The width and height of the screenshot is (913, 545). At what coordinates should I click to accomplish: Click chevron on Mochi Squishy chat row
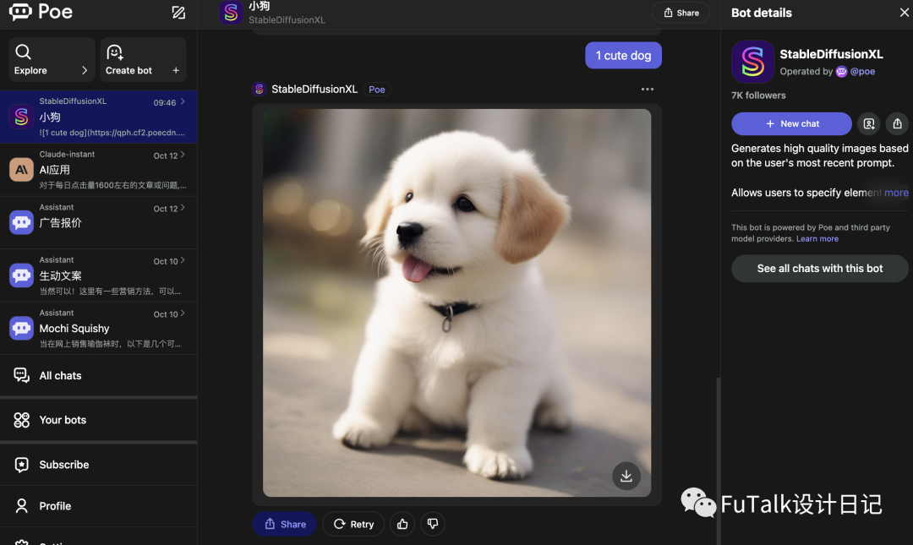(x=183, y=313)
